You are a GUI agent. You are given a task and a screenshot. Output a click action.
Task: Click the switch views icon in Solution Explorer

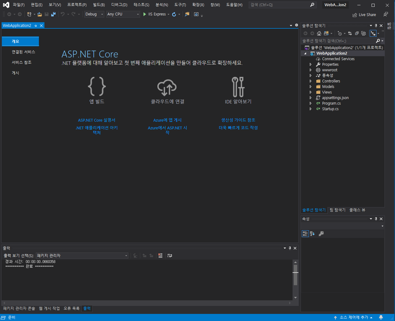coord(326,33)
